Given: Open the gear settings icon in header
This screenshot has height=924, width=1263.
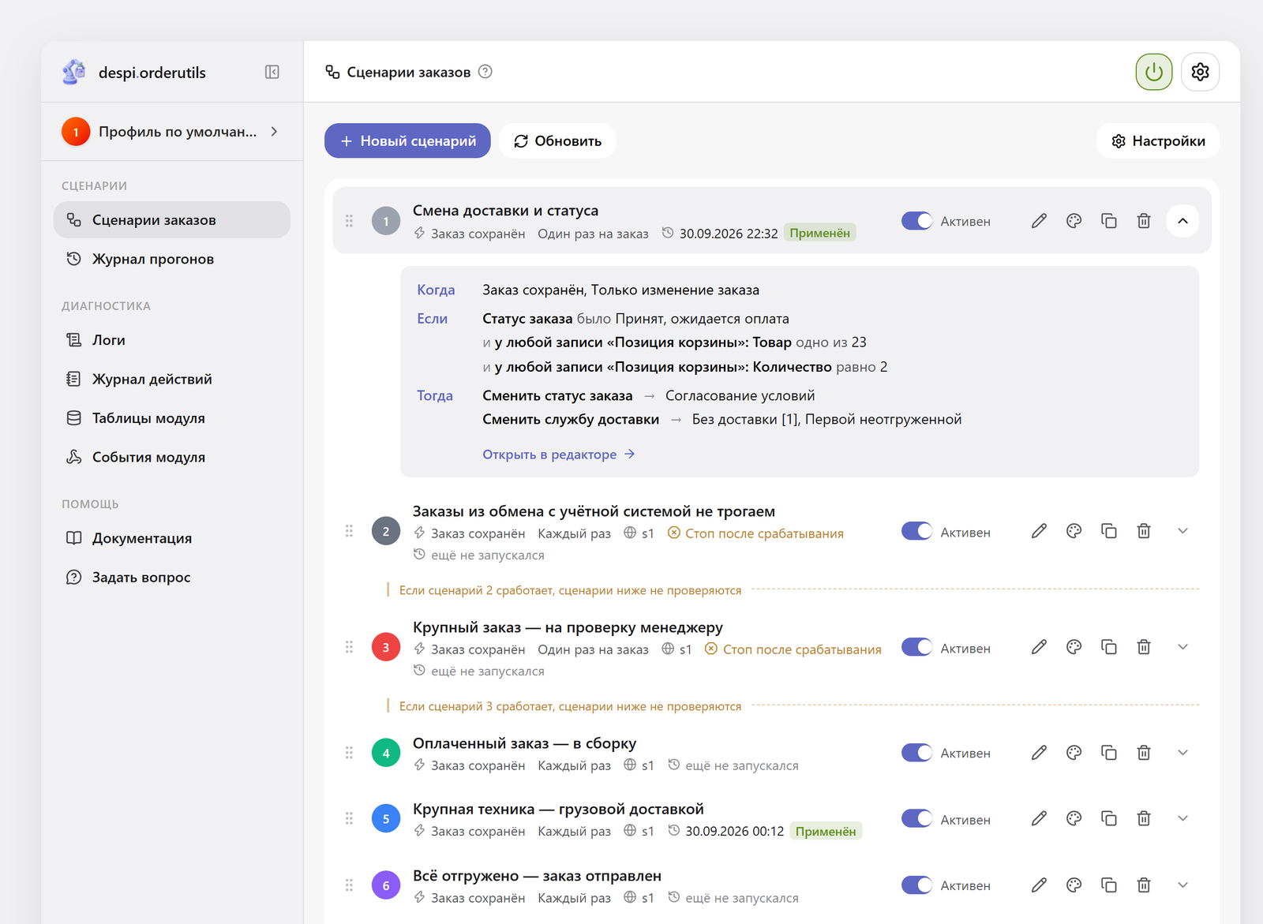Looking at the screenshot, I should pyautogui.click(x=1200, y=72).
